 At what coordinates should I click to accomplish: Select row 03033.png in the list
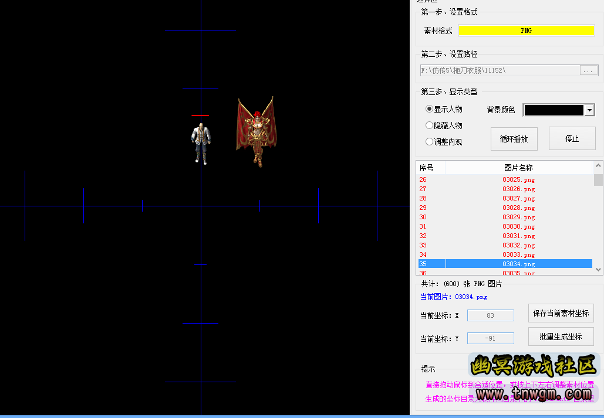(x=505, y=254)
